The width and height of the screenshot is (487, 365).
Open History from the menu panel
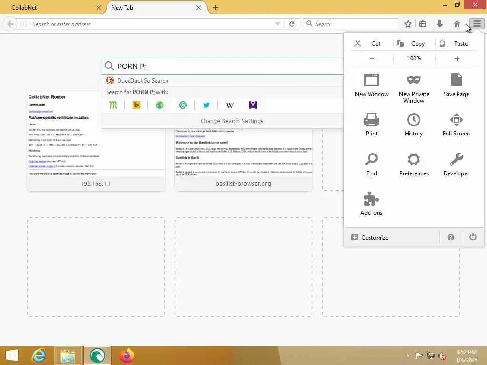(414, 125)
